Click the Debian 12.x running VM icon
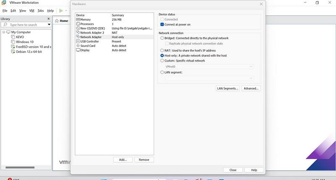 13,51
